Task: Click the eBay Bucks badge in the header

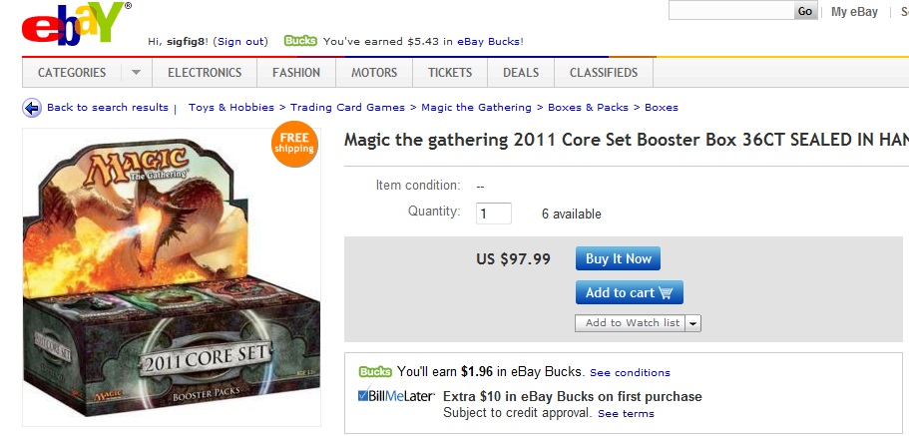Action: click(300, 41)
